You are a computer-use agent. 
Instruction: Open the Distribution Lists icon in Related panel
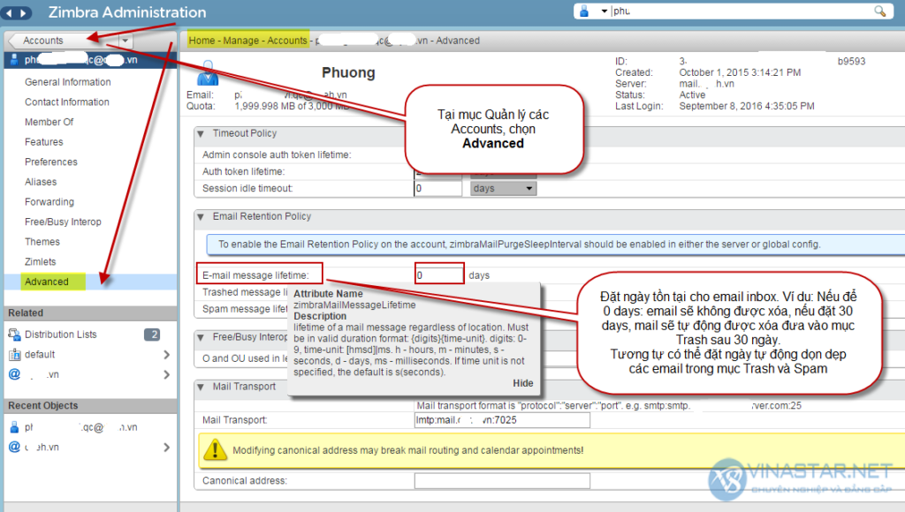[x=12, y=334]
